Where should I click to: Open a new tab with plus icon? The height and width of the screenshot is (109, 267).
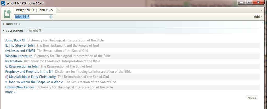59,10
